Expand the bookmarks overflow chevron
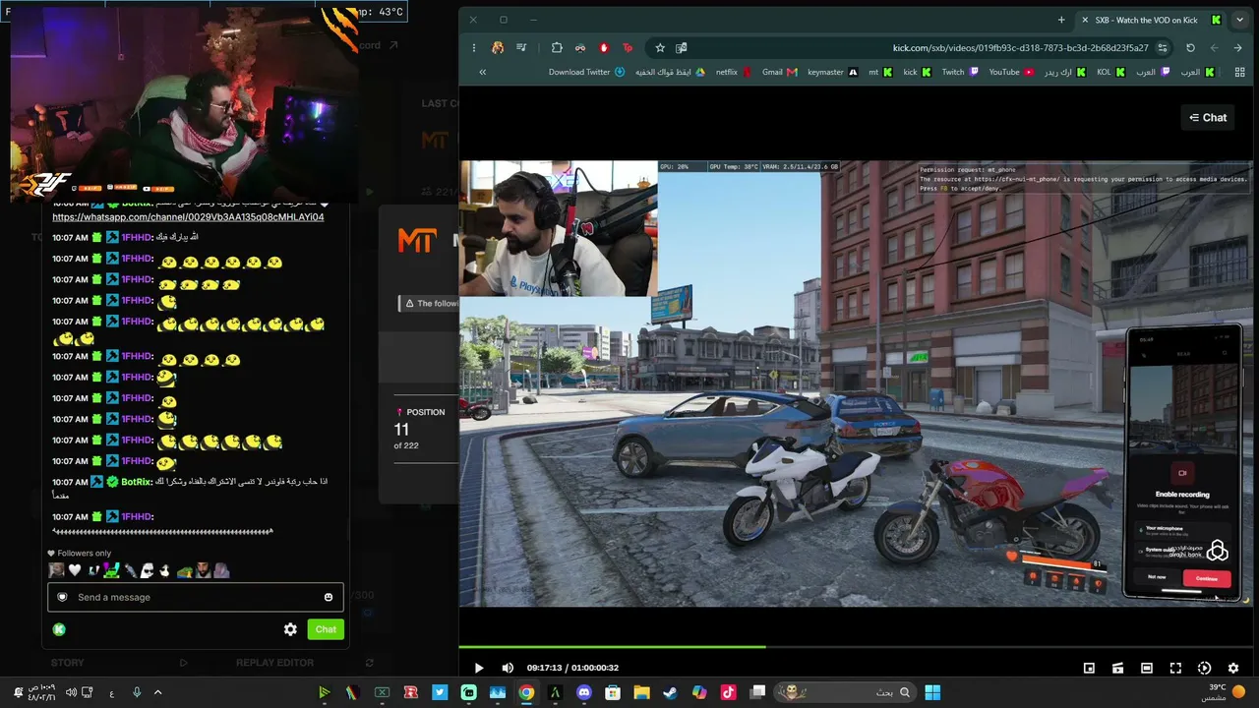The image size is (1259, 708). click(x=482, y=72)
